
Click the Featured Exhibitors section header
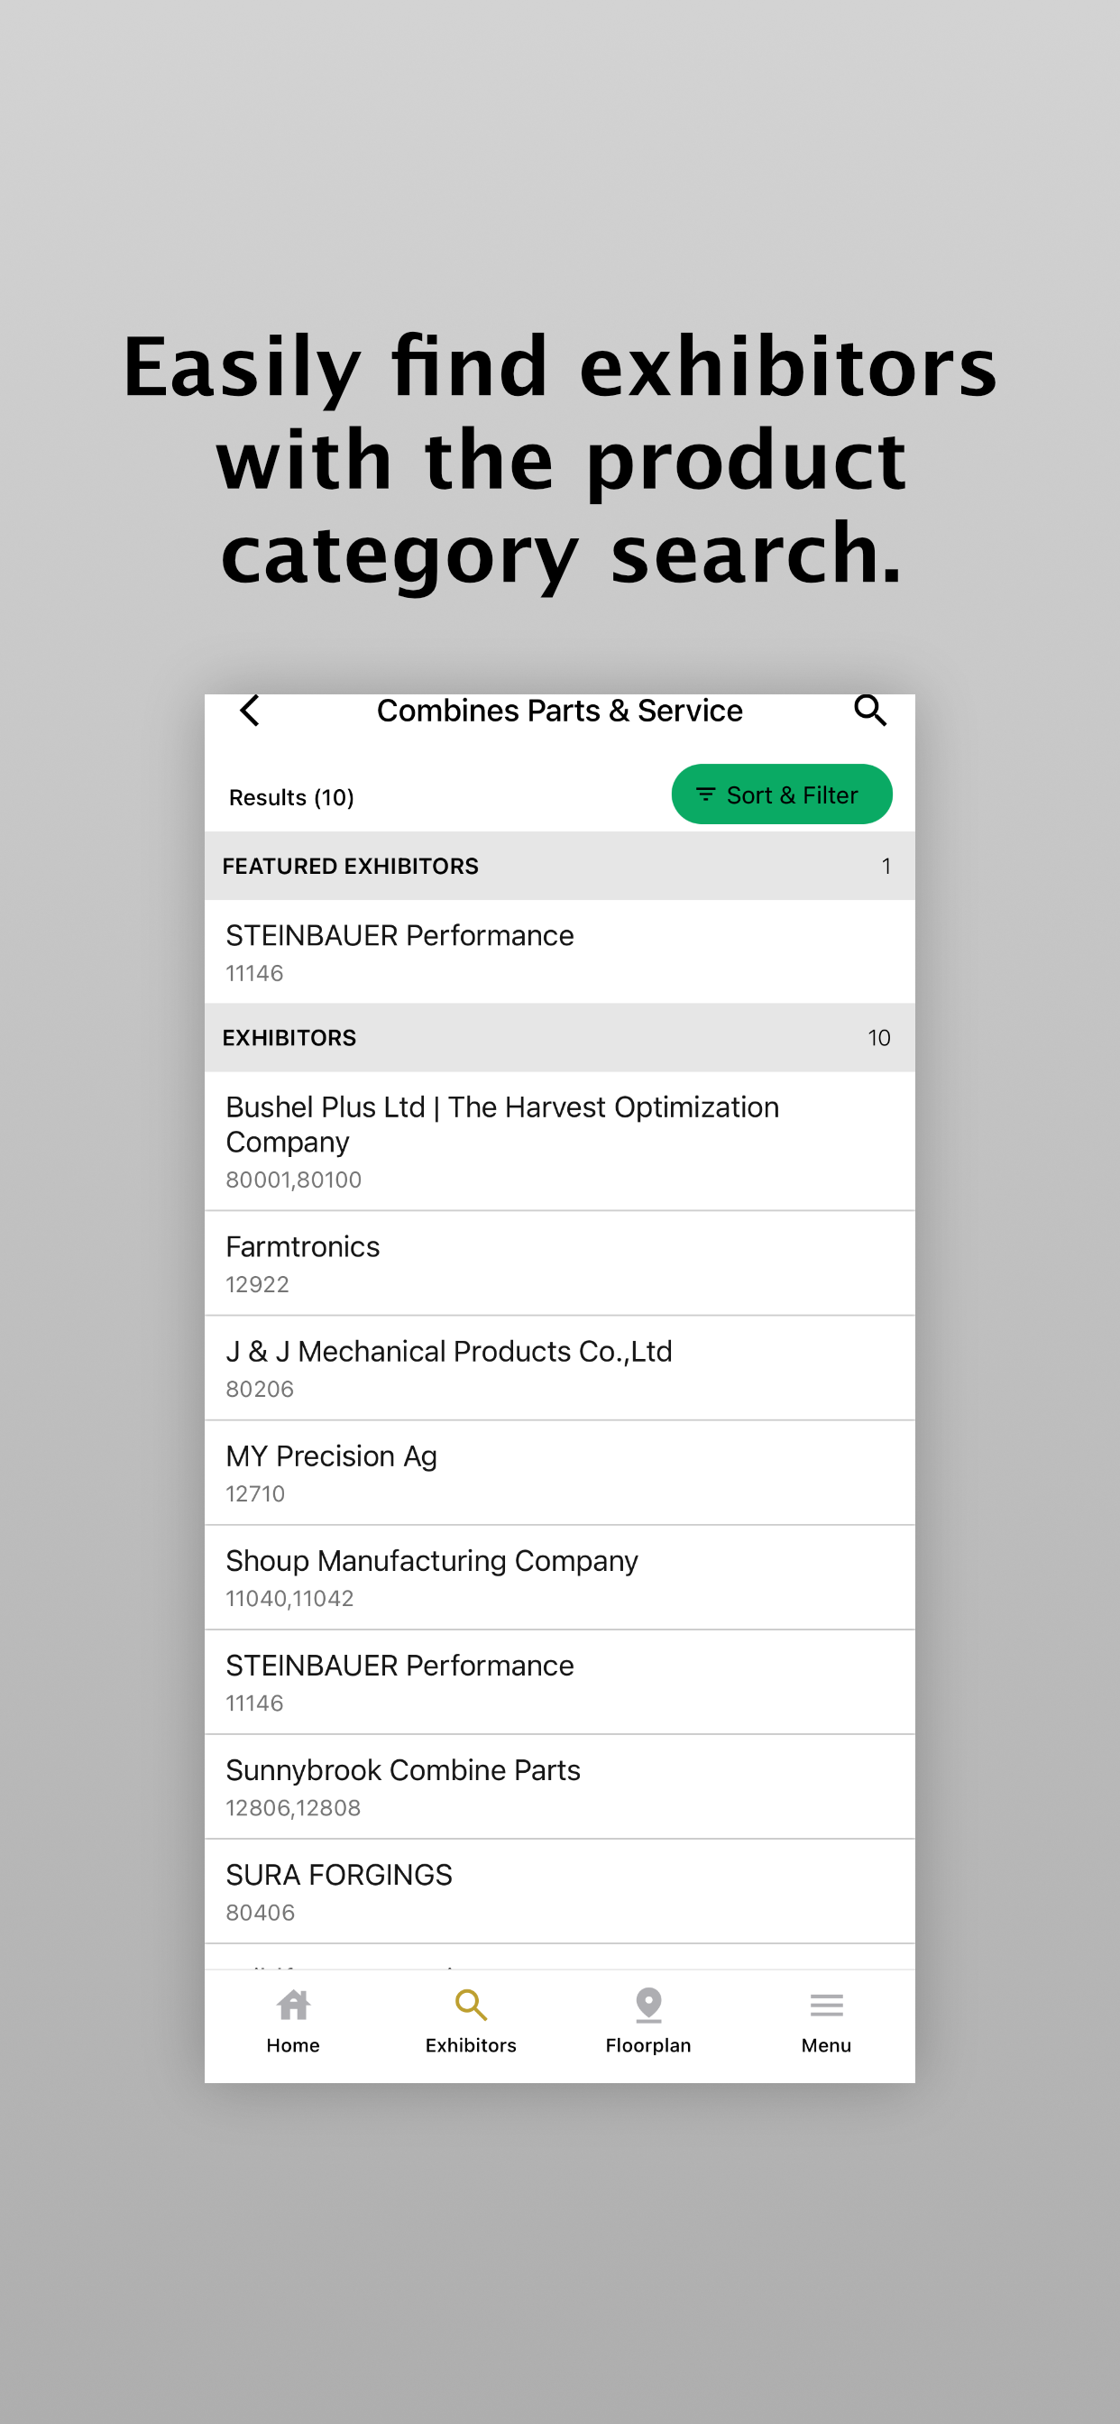click(559, 866)
